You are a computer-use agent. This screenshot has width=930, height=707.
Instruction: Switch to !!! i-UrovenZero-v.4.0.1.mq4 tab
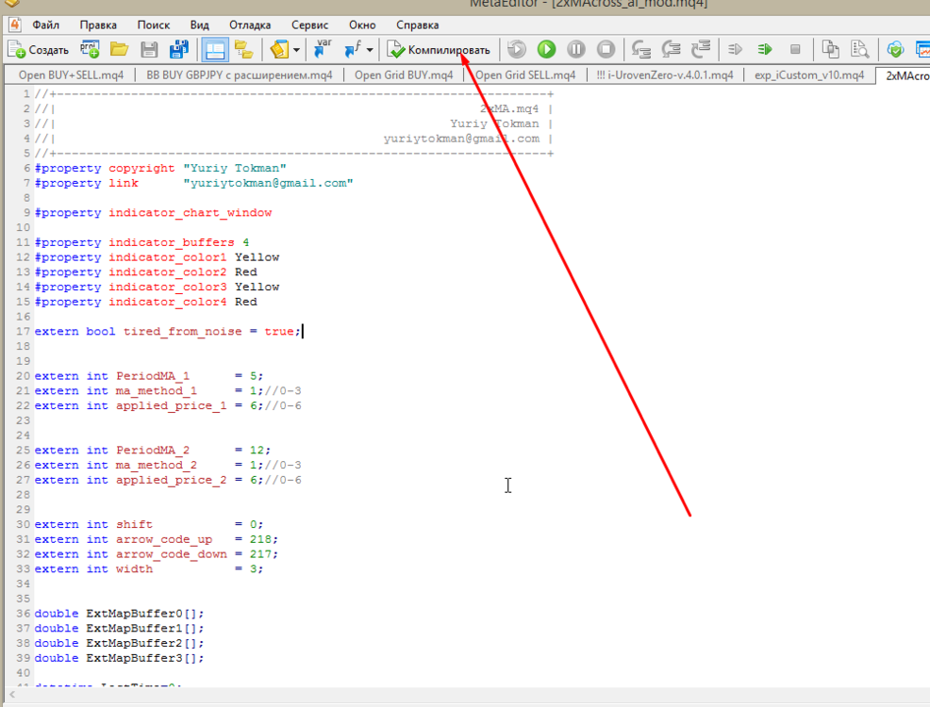(x=664, y=75)
